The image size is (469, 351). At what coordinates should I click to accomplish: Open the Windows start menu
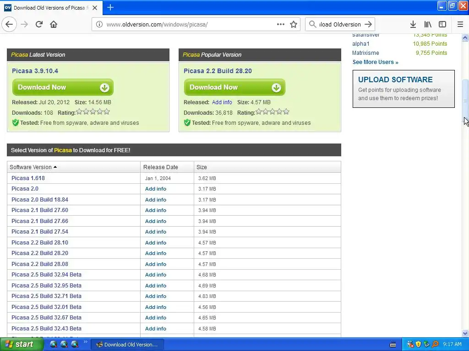tap(21, 345)
